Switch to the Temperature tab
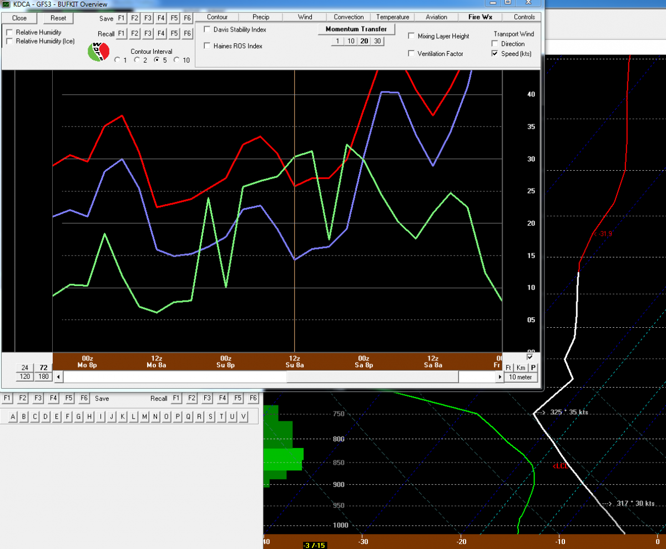Screen dimensions: 666x549 pyautogui.click(x=392, y=17)
